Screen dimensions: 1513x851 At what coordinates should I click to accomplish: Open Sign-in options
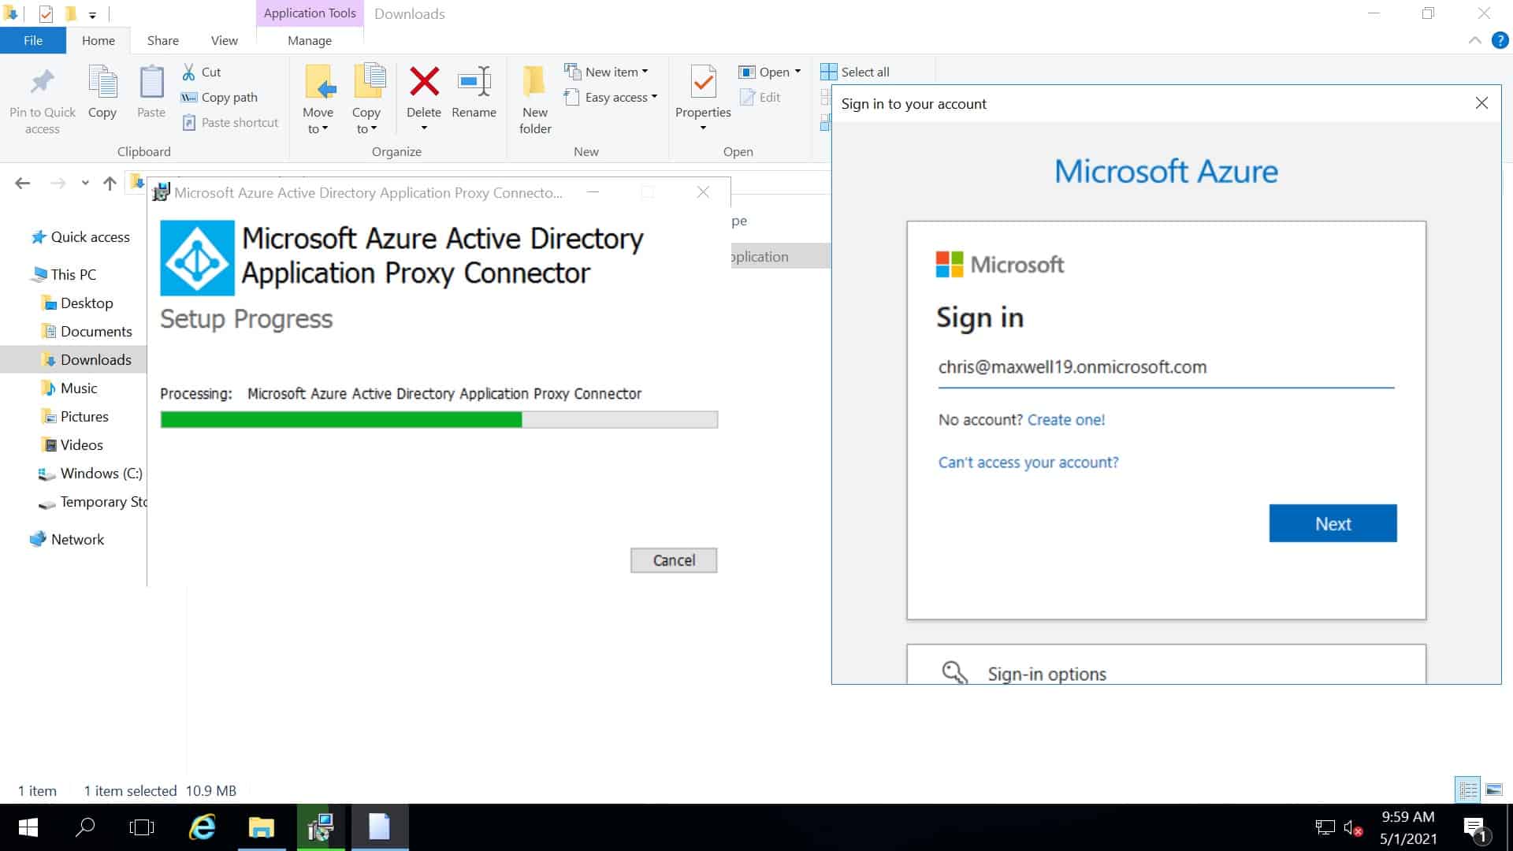[1166, 664]
